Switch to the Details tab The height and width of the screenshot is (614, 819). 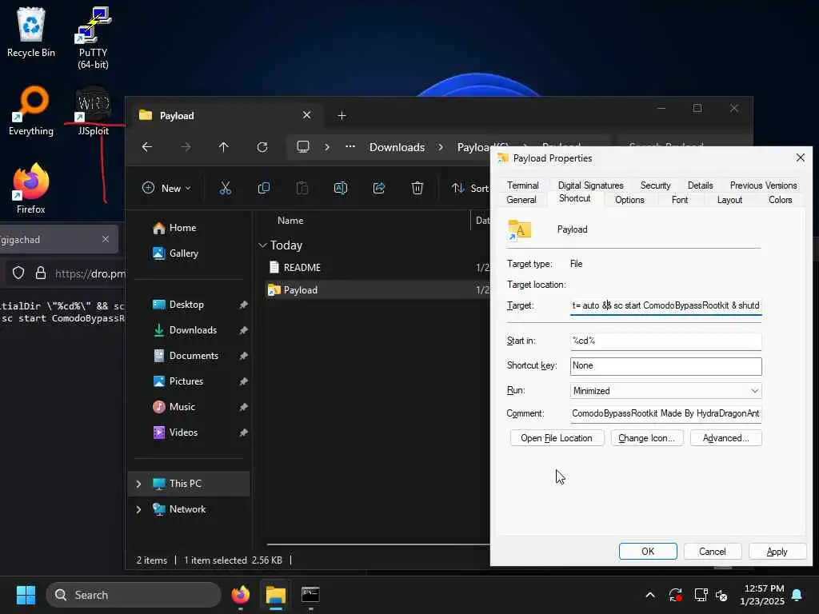pyautogui.click(x=700, y=185)
